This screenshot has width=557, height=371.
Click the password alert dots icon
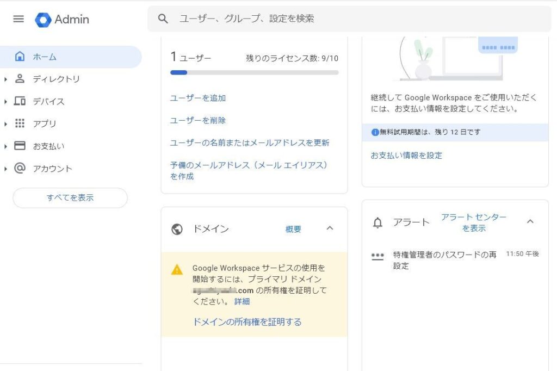[x=377, y=256]
